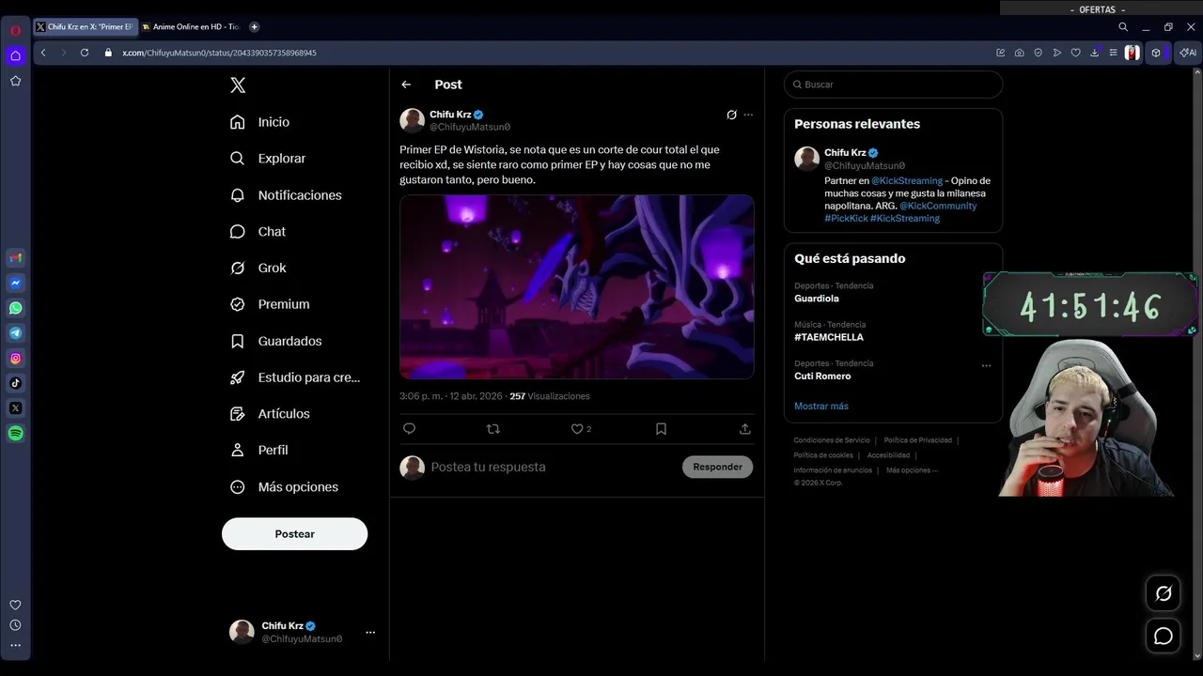Open the sidebar history clock icon
This screenshot has width=1203, height=676.
[x=15, y=625]
